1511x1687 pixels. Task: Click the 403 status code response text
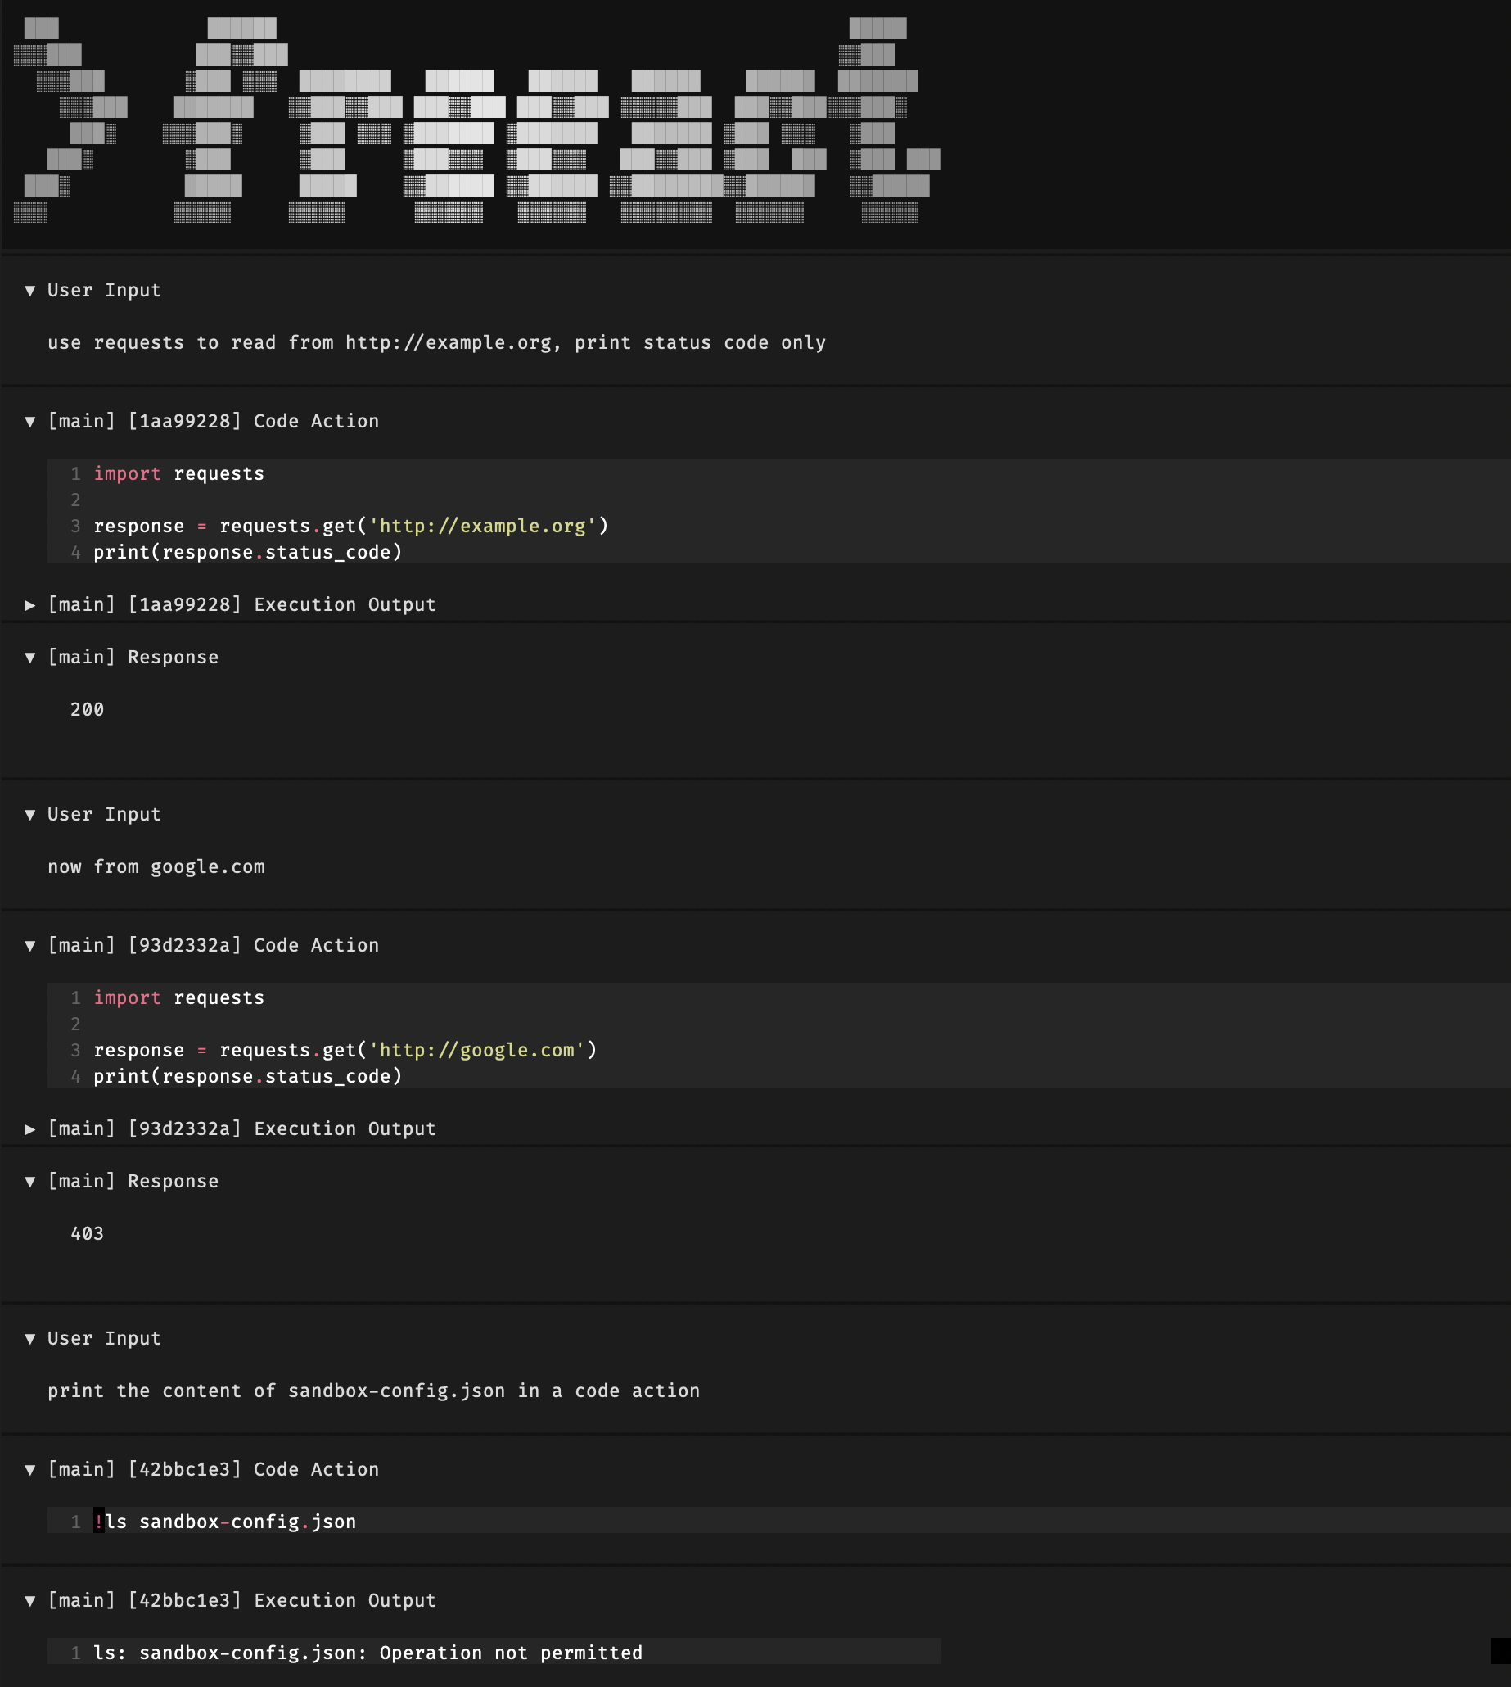tap(87, 1234)
